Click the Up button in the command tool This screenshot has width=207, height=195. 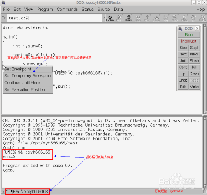183,74
